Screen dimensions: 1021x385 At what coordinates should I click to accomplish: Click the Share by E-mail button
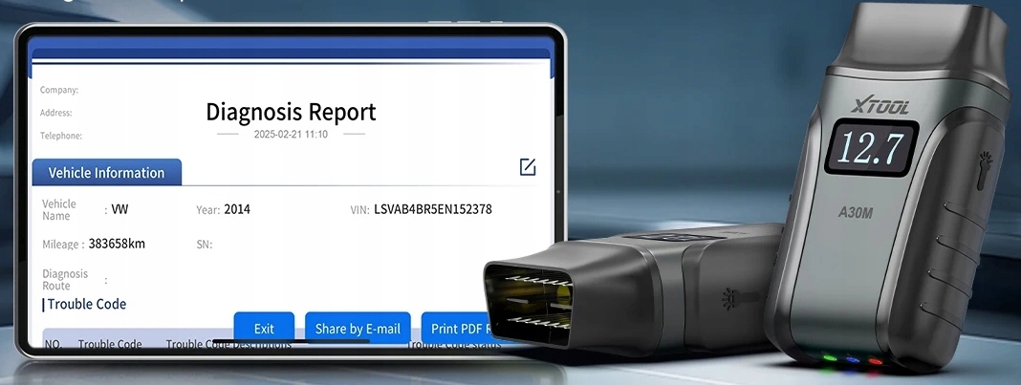[358, 329]
